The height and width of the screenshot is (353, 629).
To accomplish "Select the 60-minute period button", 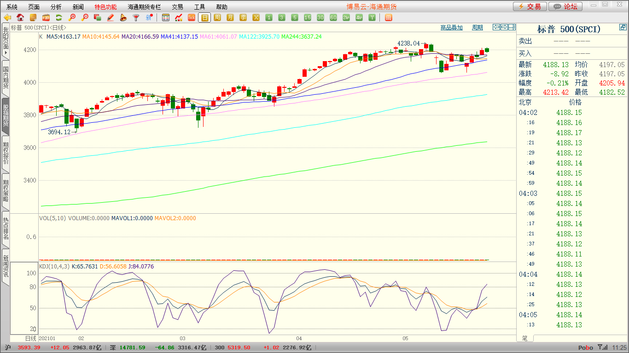I will (x=333, y=17).
